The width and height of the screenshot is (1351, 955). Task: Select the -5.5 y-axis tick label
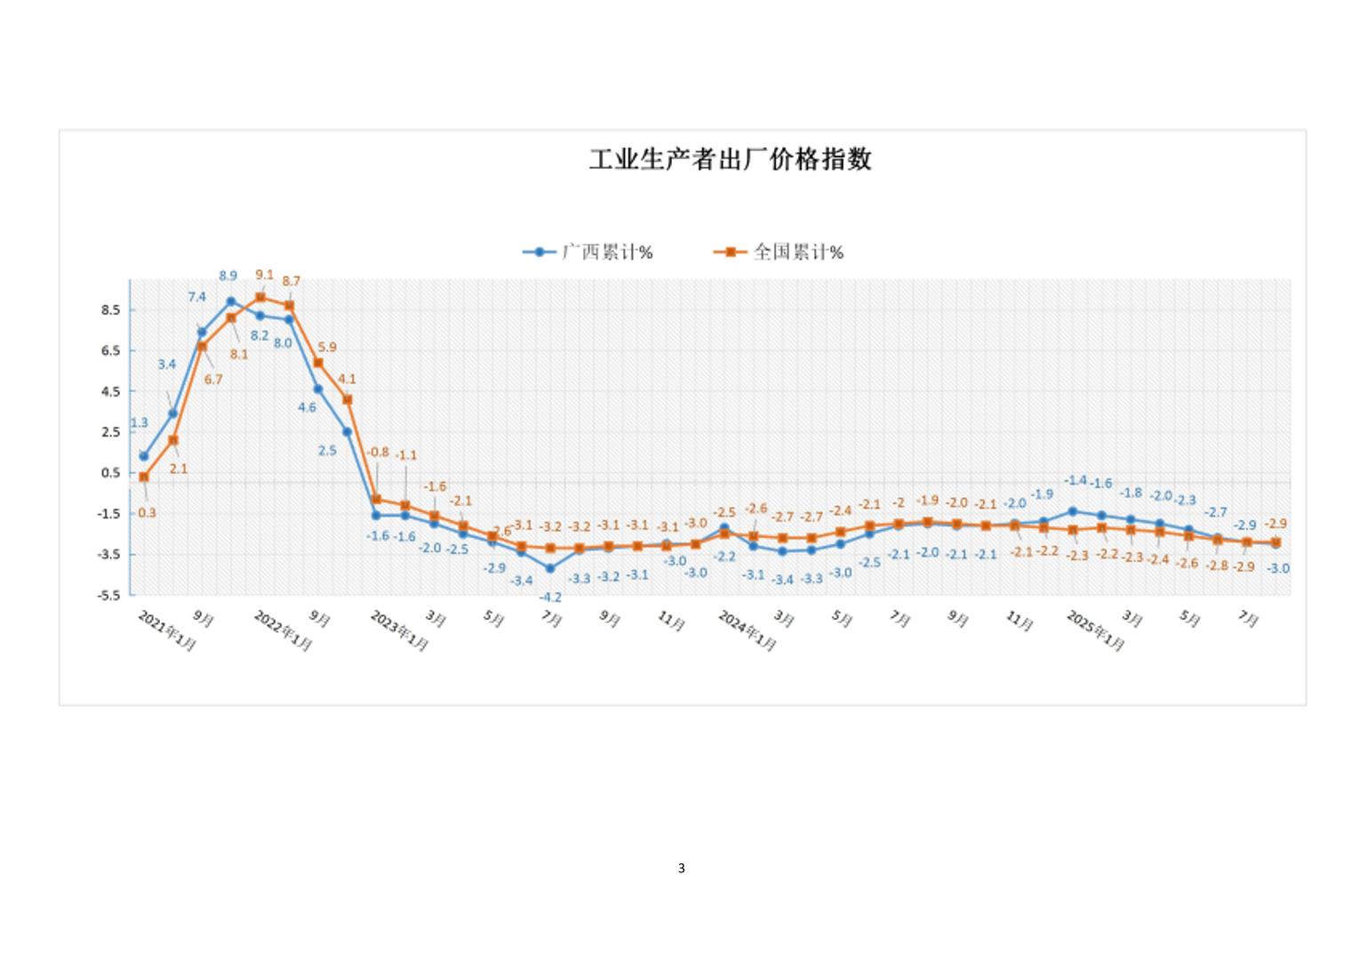coord(109,595)
